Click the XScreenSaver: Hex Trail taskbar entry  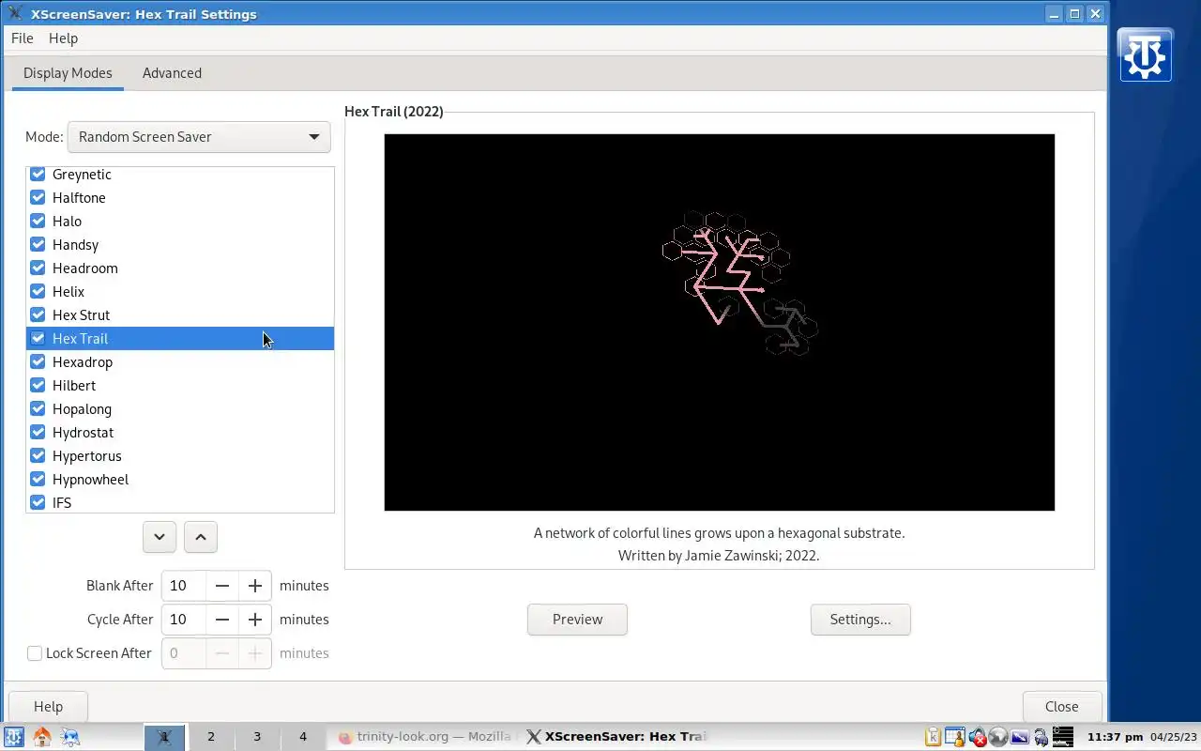coord(616,737)
